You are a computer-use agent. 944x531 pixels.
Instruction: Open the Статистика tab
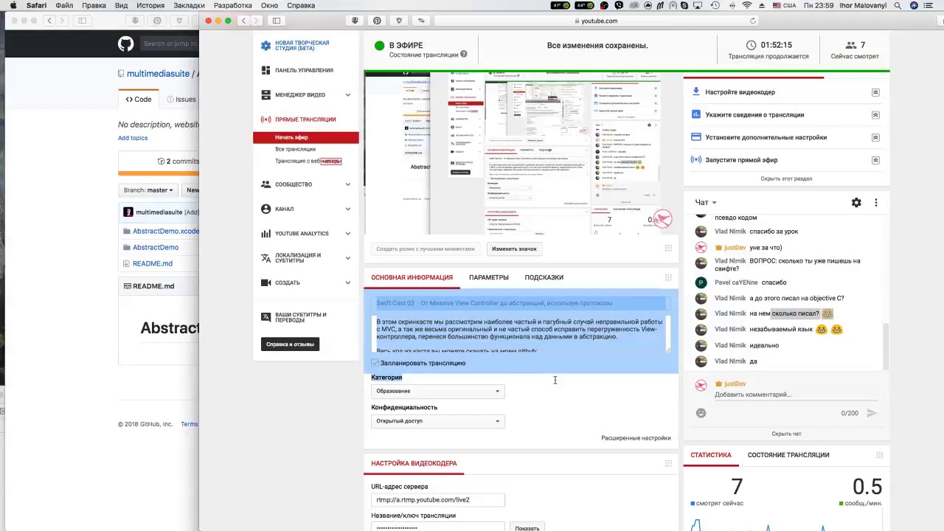[x=711, y=455]
